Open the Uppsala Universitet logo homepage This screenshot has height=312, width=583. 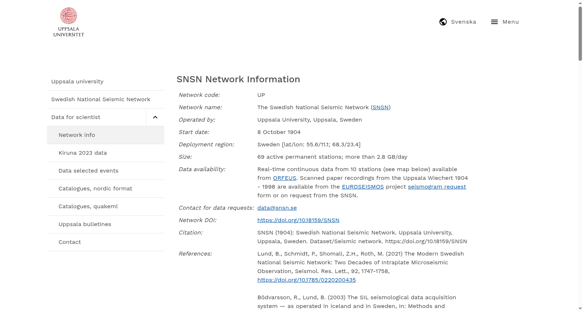(69, 22)
